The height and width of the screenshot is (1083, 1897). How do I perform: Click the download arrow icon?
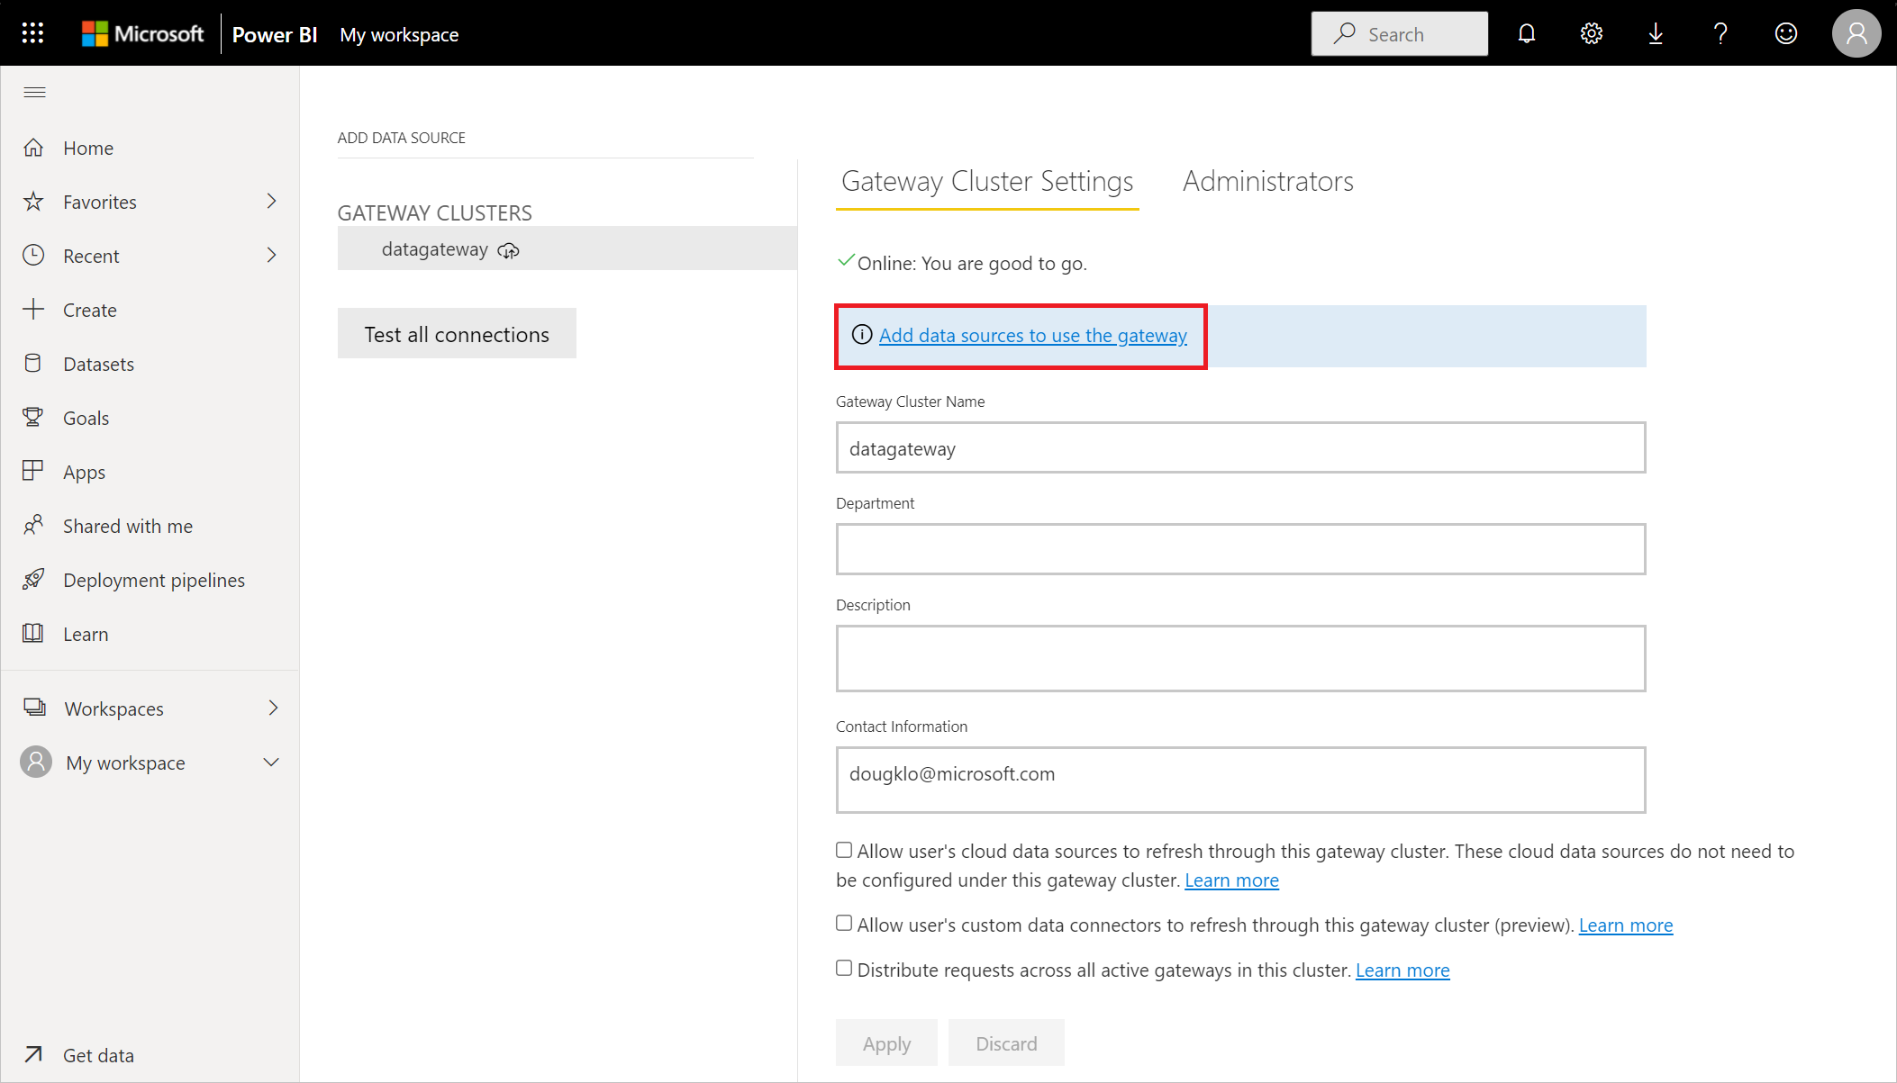1656,33
